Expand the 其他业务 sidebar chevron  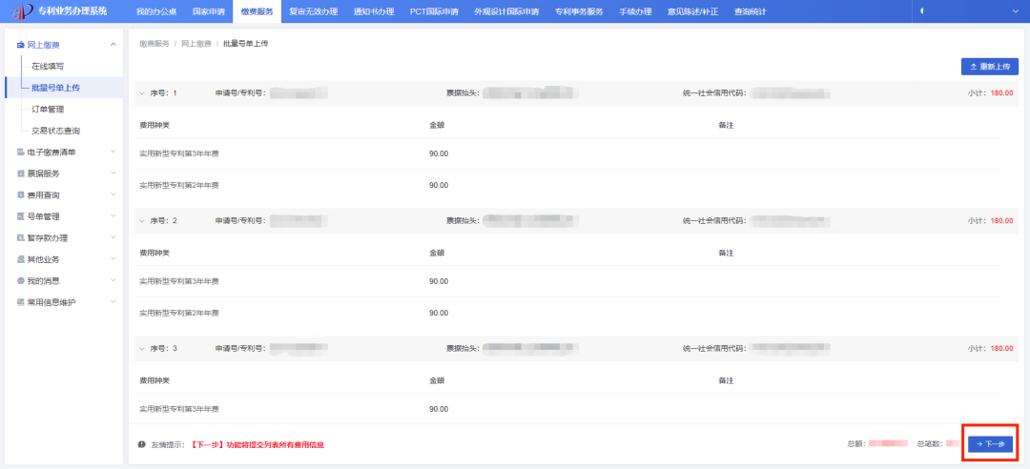(113, 259)
